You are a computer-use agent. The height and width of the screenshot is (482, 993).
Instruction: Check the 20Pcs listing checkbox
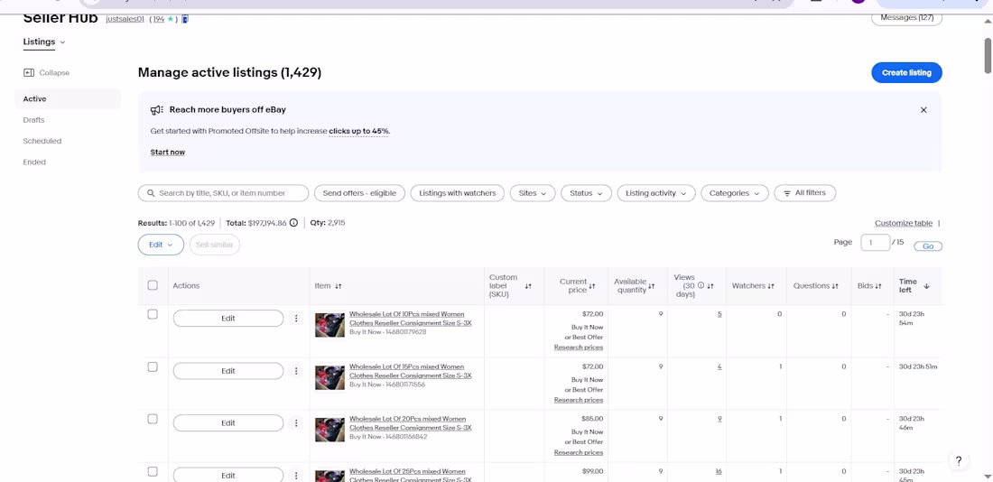tap(153, 419)
